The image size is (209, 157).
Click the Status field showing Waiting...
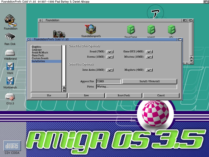tap(137, 87)
